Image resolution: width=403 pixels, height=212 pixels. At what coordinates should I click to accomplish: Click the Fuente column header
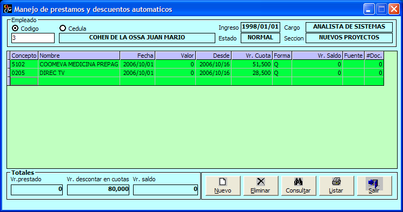click(x=354, y=56)
